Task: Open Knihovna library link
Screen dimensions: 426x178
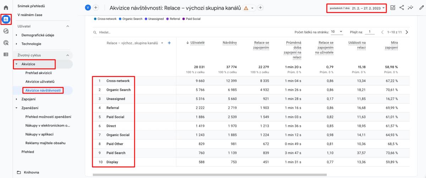Action: [x=31, y=173]
